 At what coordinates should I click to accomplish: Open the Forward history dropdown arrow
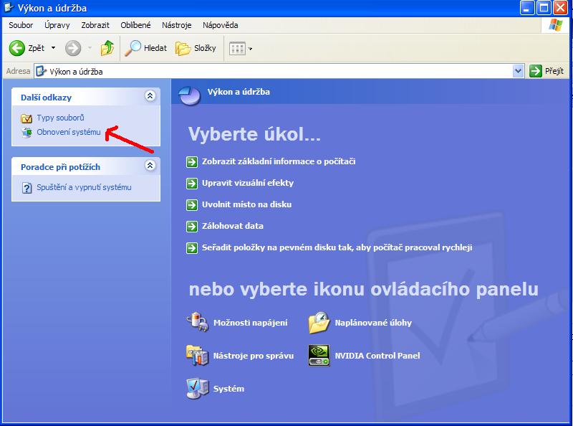tap(90, 48)
